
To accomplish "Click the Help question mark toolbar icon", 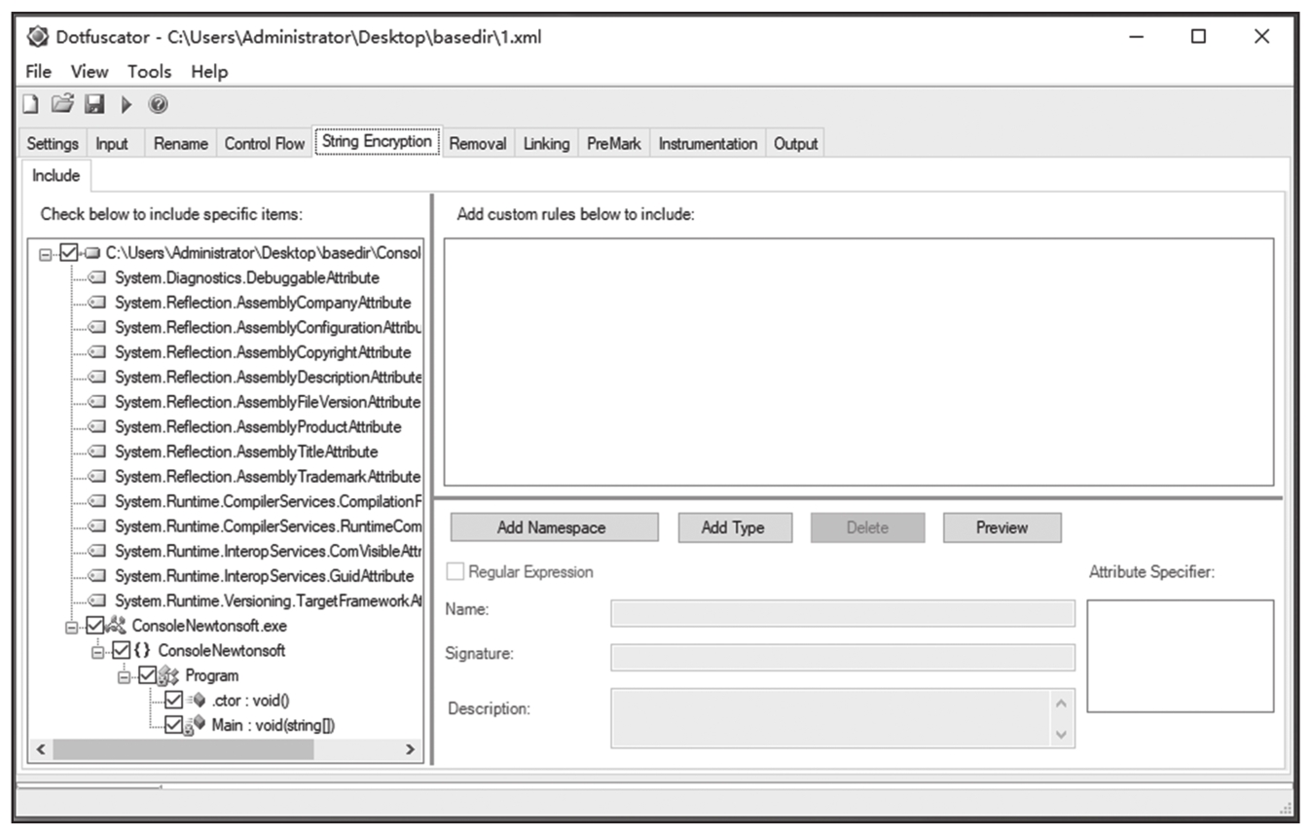I will [158, 104].
